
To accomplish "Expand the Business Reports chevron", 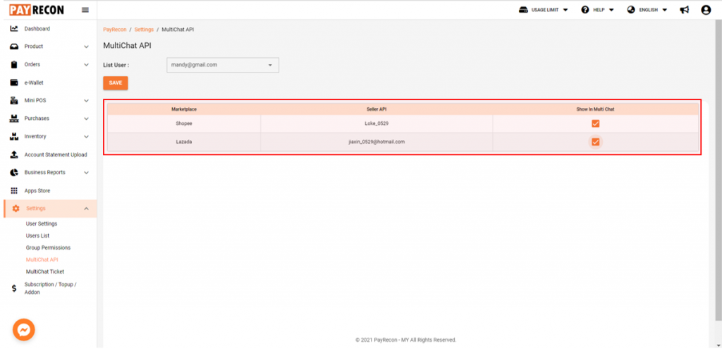I will tap(86, 172).
